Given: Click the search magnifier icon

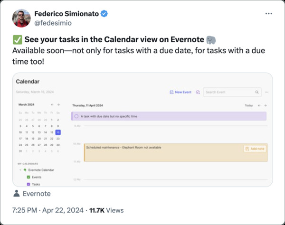Looking at the screenshot, I should (x=257, y=92).
